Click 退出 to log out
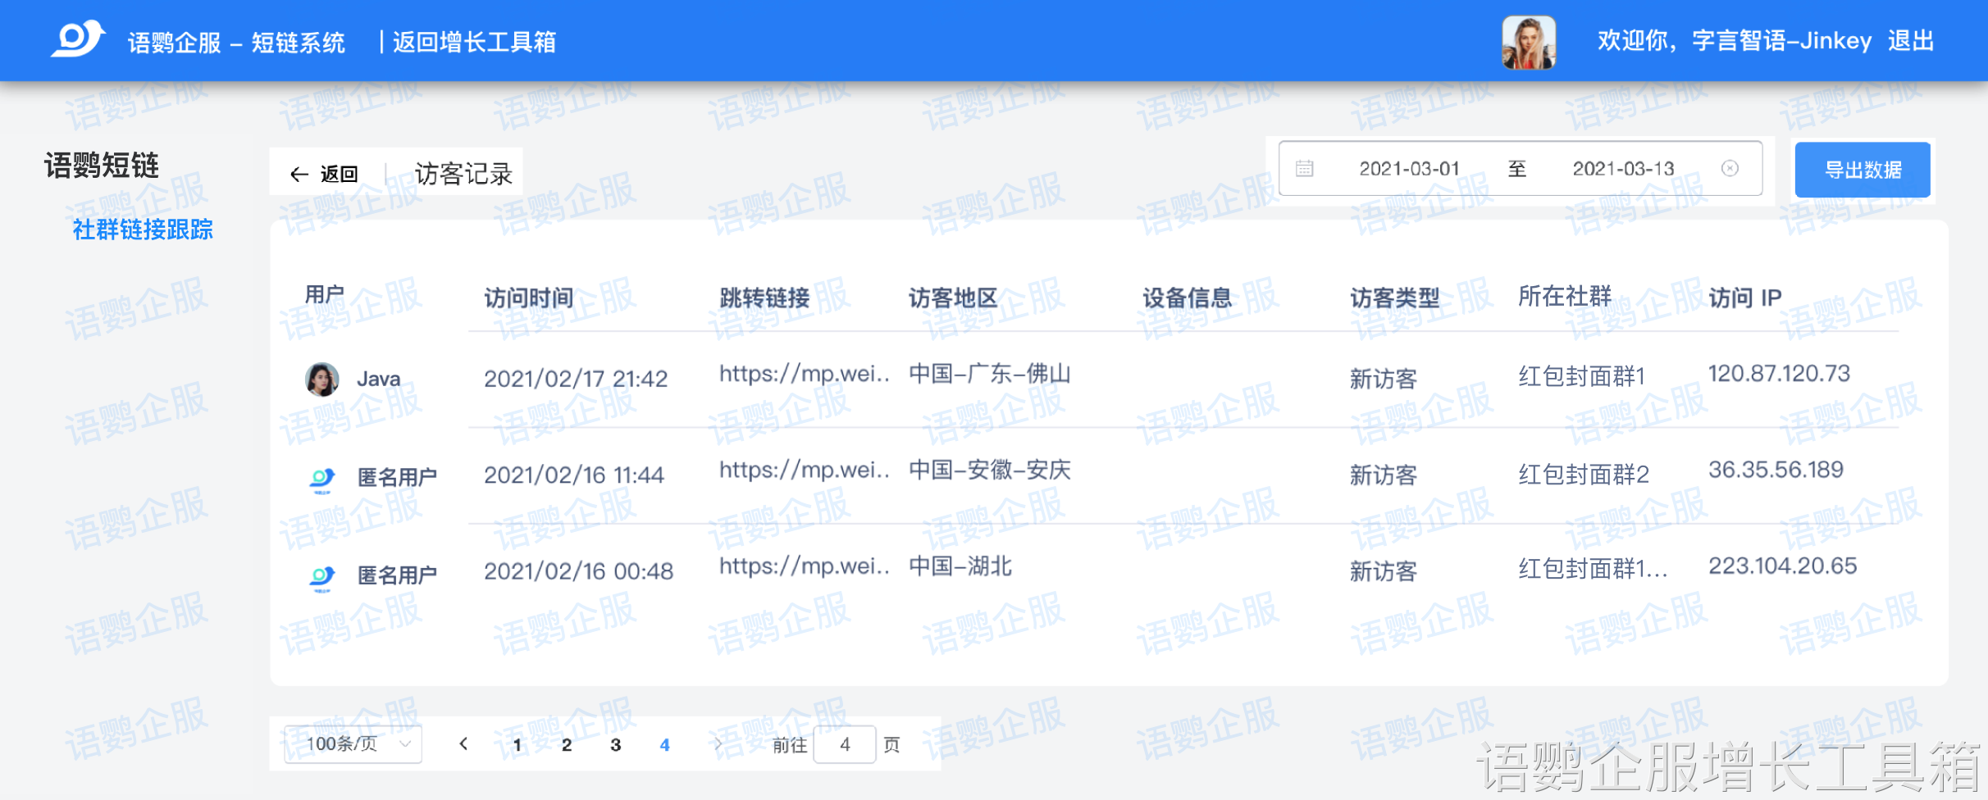This screenshot has width=1988, height=800. click(x=1911, y=41)
